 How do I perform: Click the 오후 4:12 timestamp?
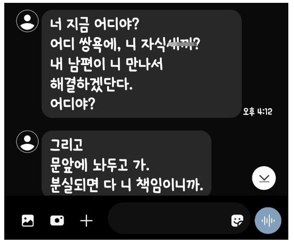click(x=257, y=112)
